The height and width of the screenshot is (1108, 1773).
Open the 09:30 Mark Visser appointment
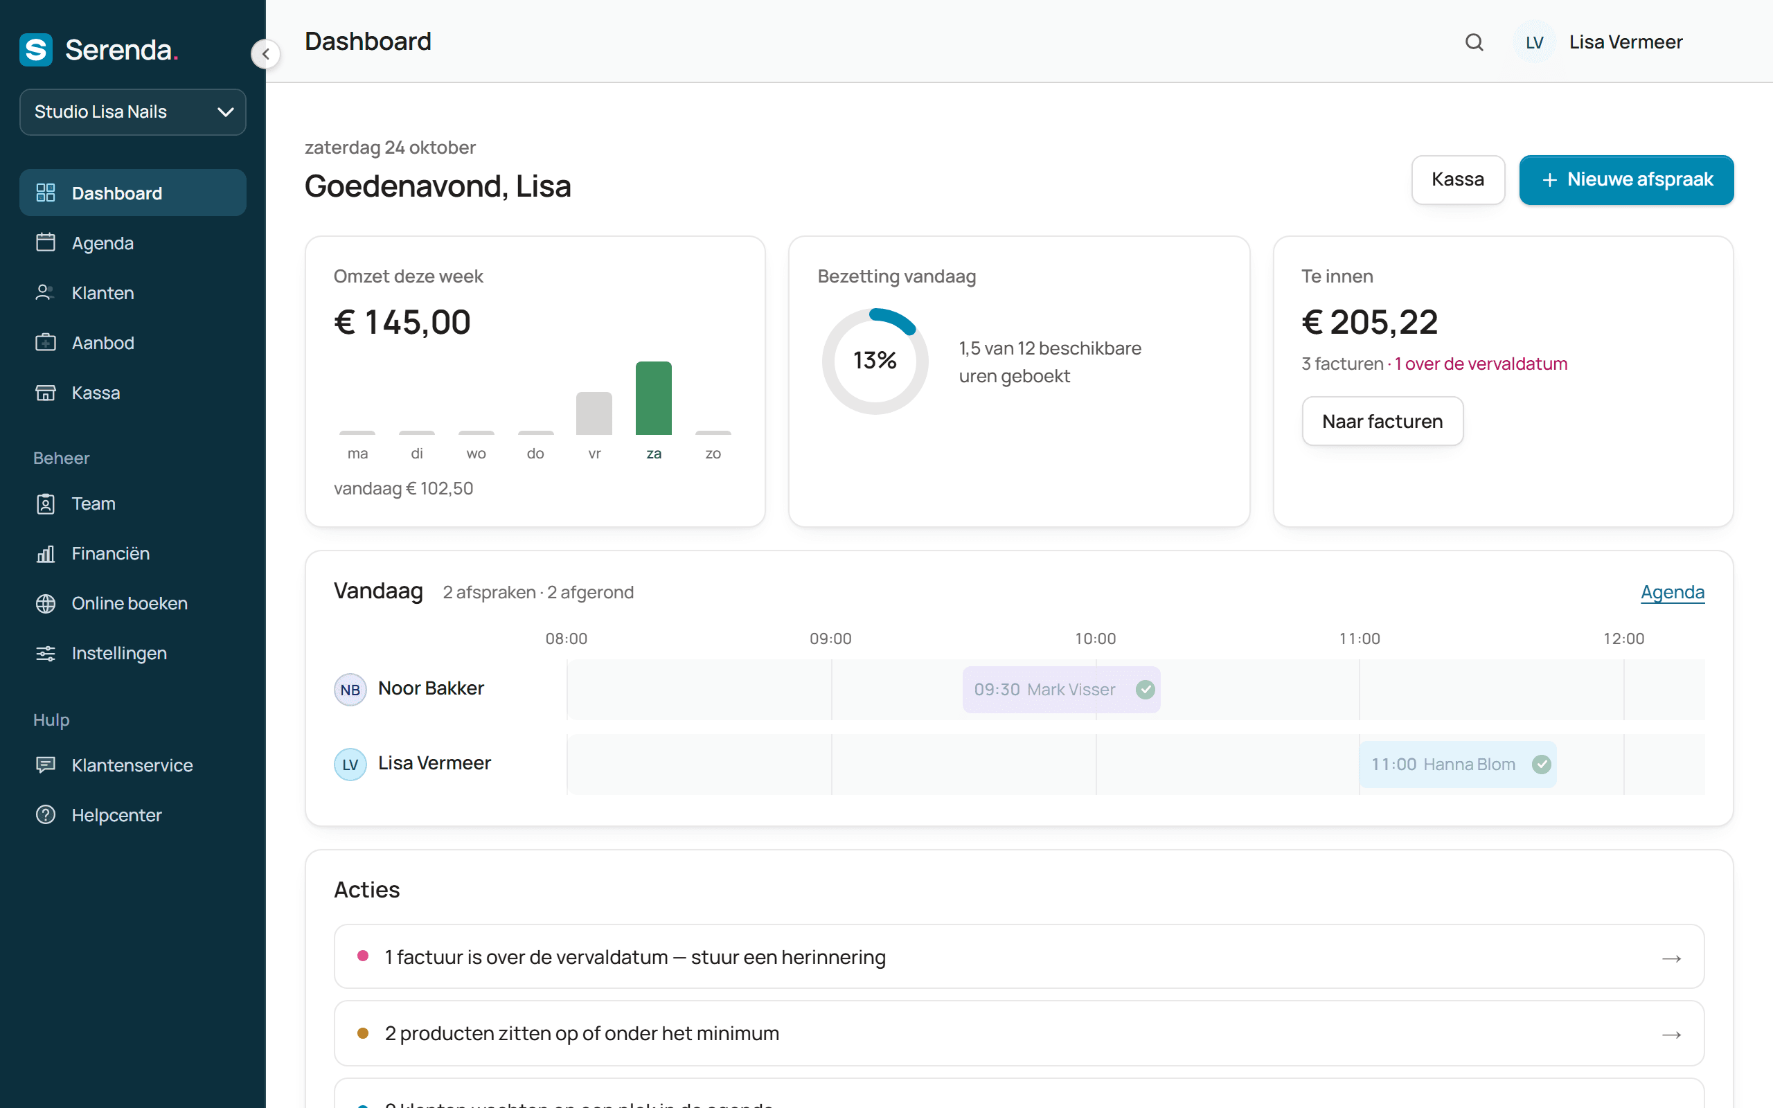[1062, 690]
